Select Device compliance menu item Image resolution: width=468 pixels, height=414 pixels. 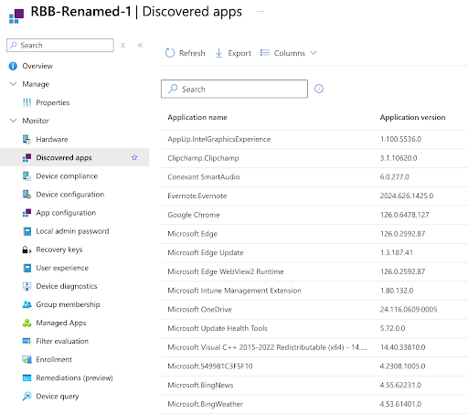pyautogui.click(x=67, y=176)
